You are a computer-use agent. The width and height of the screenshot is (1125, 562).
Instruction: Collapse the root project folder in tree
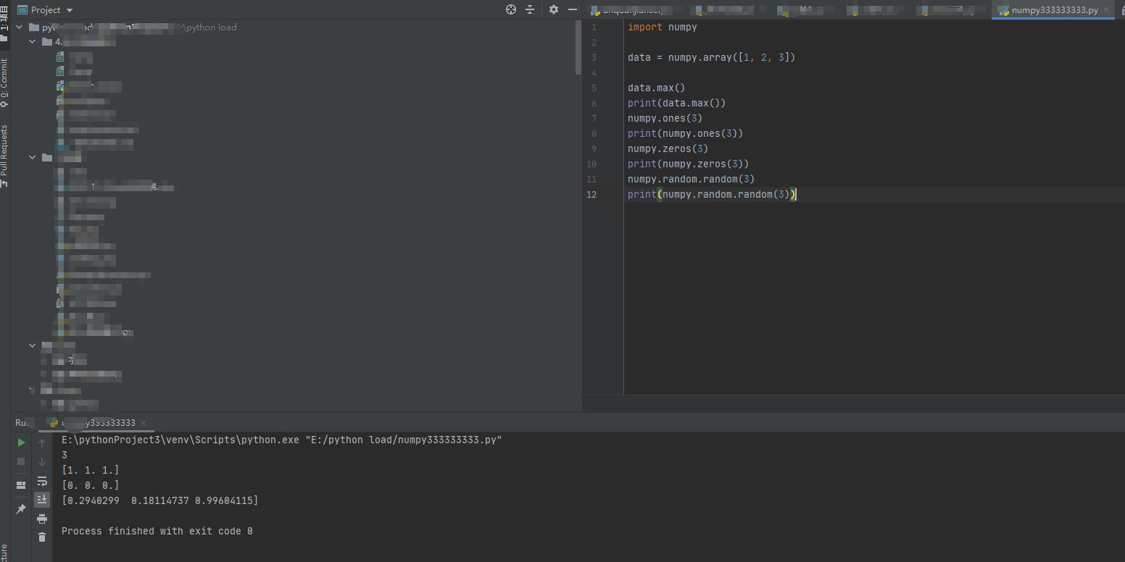tap(20, 28)
